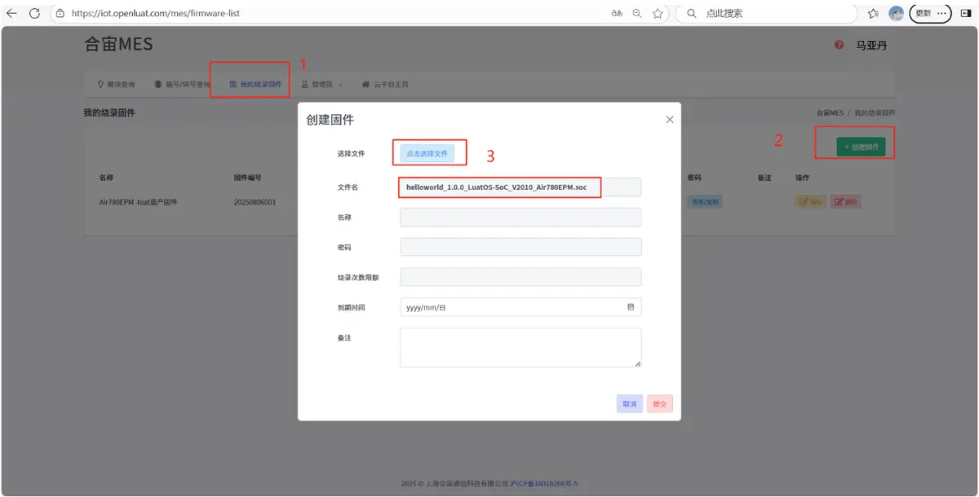Expand the 管理员 dropdown menu
The width and height of the screenshot is (979, 497).
point(321,84)
